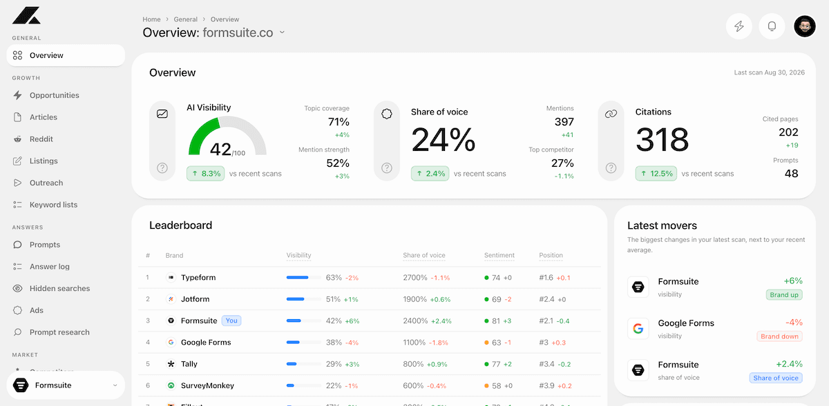This screenshot has height=406, width=829.
Task: Click the Keyword lists icon
Action: (x=17, y=205)
